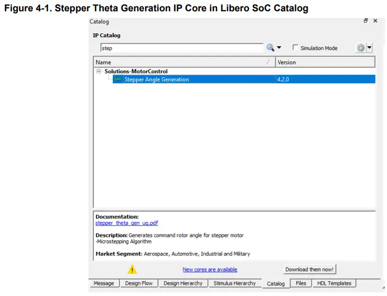
Task: Click the green Stepper Angle Generation icon
Action: pyautogui.click(x=118, y=79)
